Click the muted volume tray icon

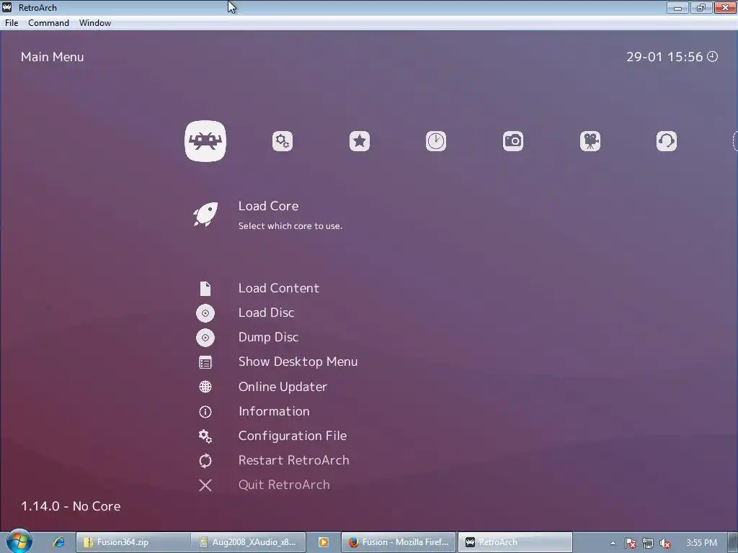tap(665, 543)
